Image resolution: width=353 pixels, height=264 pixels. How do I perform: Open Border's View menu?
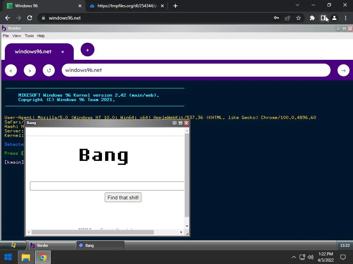point(17,36)
